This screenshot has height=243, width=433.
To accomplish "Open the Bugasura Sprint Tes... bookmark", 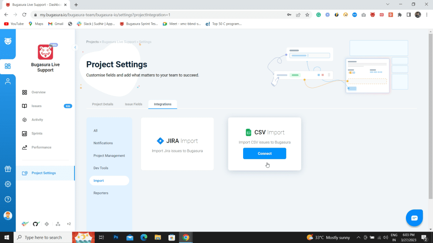I will point(139,24).
